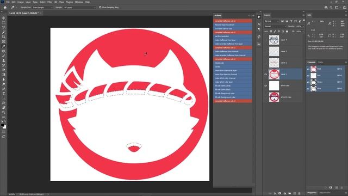Switch to the Properties tab
The height and width of the screenshot is (196, 348).
pyautogui.click(x=312, y=193)
